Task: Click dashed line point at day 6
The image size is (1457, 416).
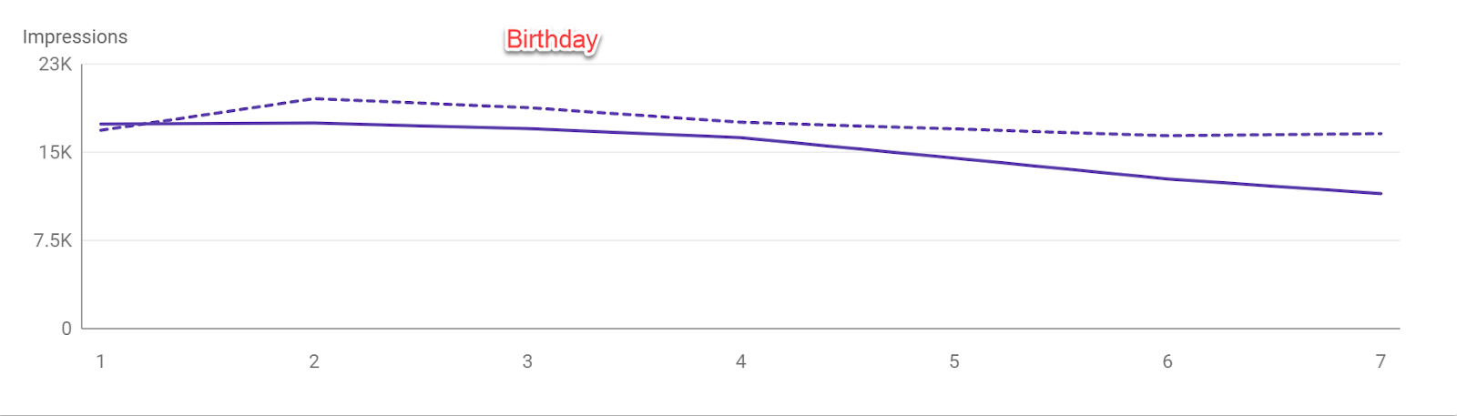Action: click(x=1167, y=136)
